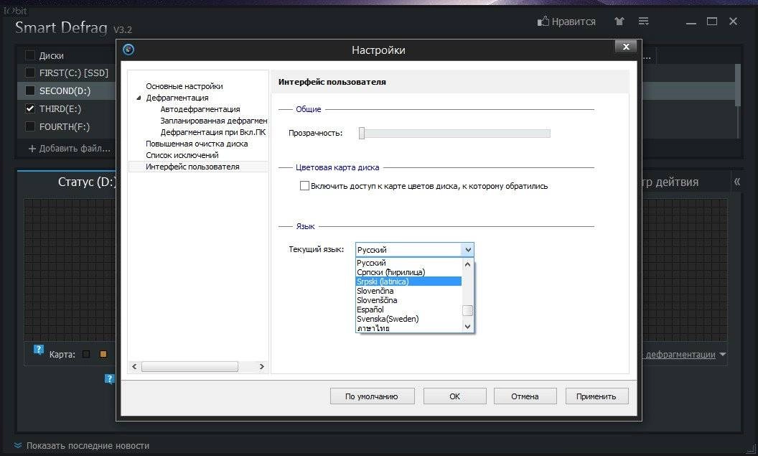Select Список исключений tree item
Image resolution: width=758 pixels, height=456 pixels.
coord(182,155)
